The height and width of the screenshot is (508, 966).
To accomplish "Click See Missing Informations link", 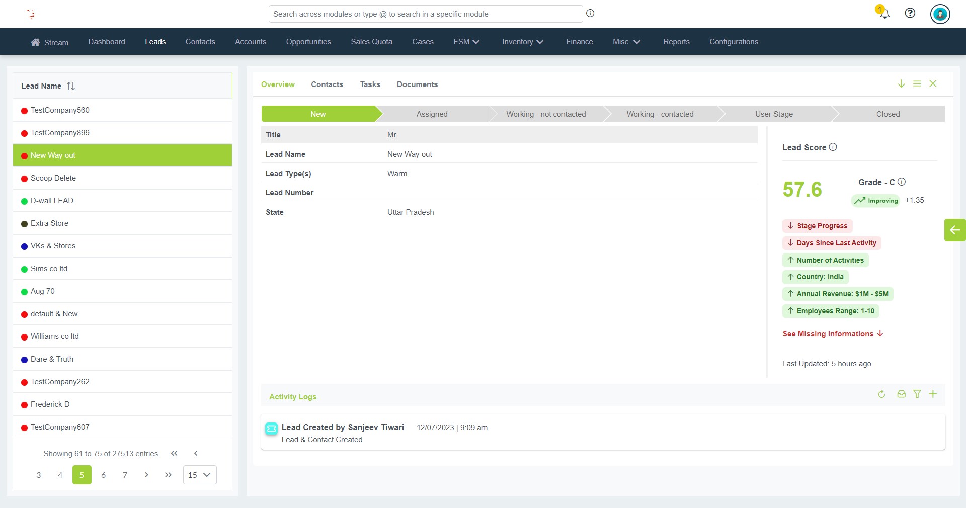I will tap(833, 334).
